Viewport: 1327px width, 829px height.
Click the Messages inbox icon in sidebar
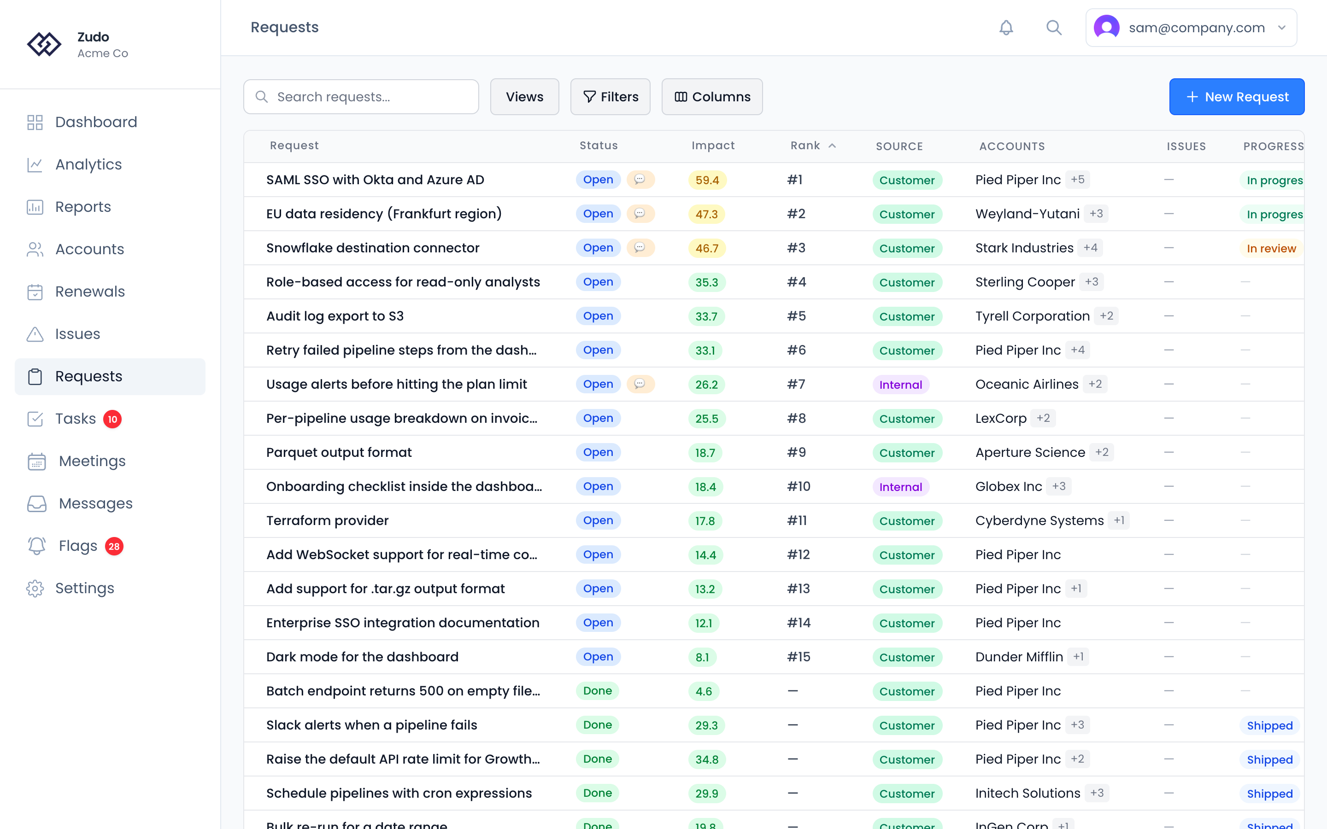tap(37, 503)
